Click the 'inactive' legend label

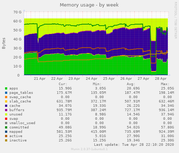click(x=18, y=140)
